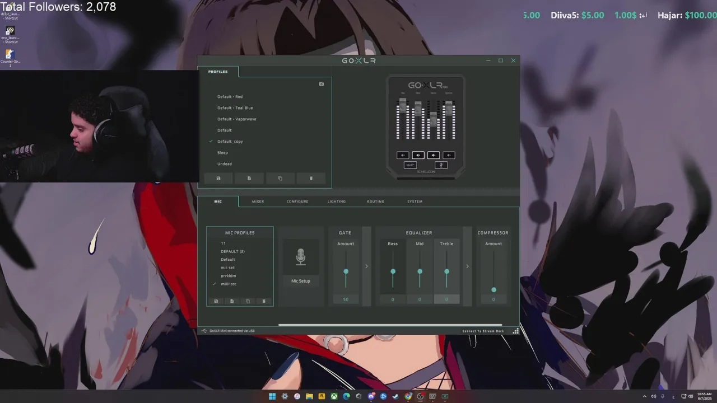Toggle the Mic channel mute button on device
The image size is (717, 403).
click(403, 155)
